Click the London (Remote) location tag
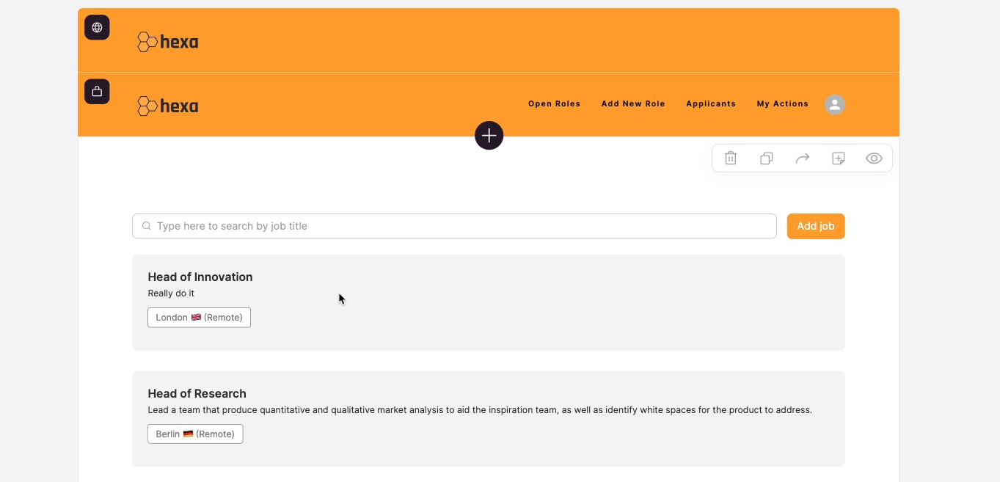Viewport: 1000px width, 482px height. (x=199, y=318)
